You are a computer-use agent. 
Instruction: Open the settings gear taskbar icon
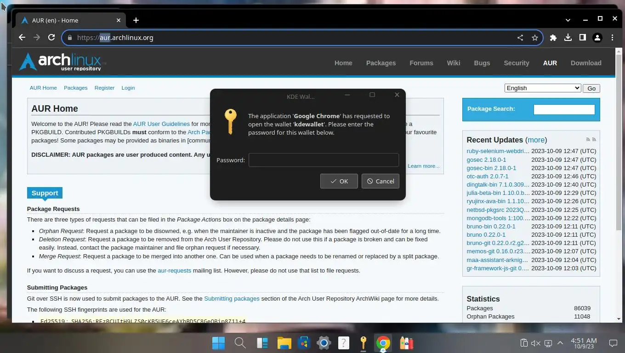pyautogui.click(x=324, y=343)
